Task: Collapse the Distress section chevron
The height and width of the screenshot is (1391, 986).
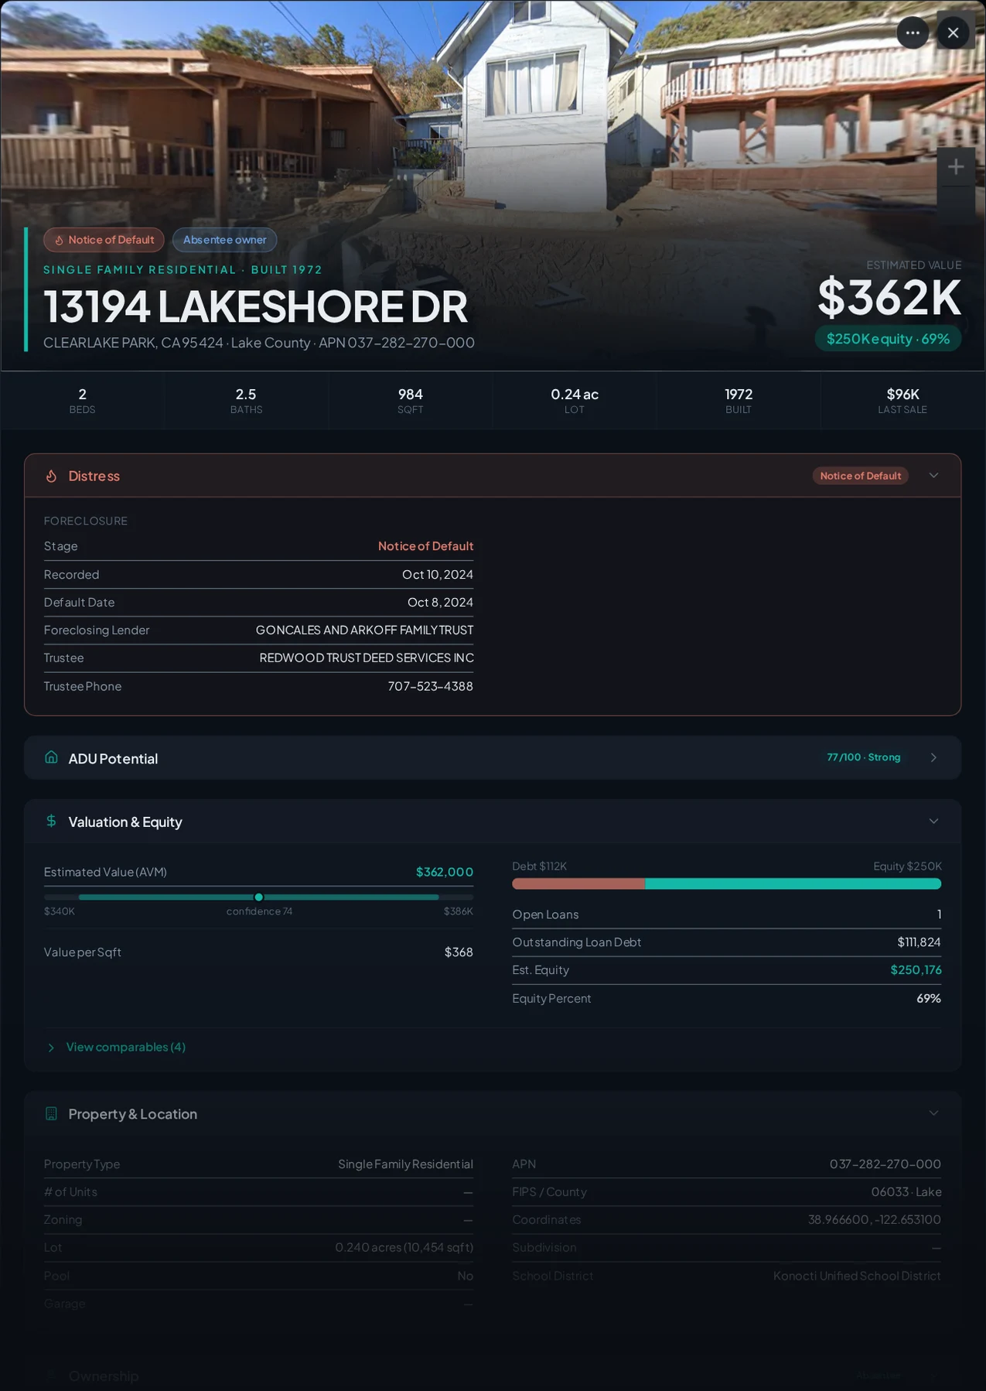Action: point(933,475)
